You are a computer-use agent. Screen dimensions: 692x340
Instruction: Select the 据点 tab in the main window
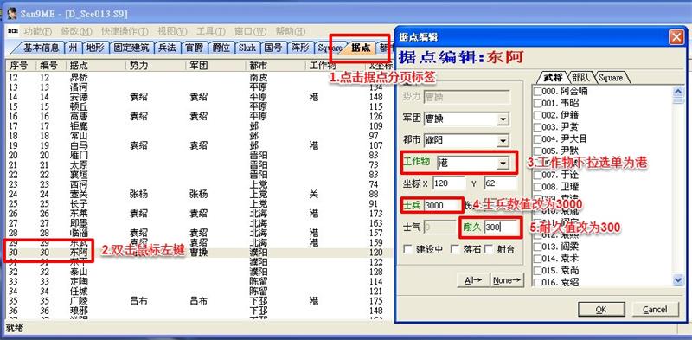[x=361, y=48]
